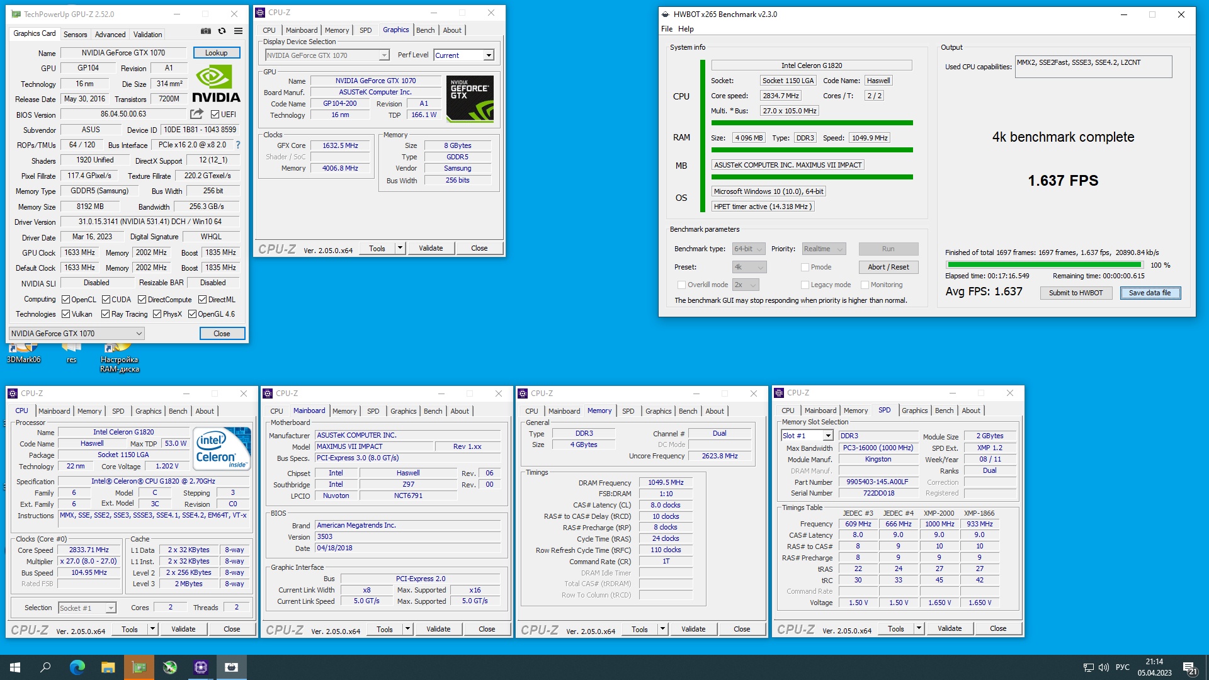The image size is (1209, 680).
Task: Open the notification center icon
Action: [1189, 668]
